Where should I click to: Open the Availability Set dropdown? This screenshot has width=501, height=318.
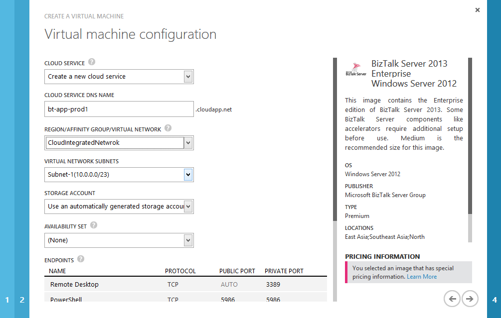coord(119,240)
